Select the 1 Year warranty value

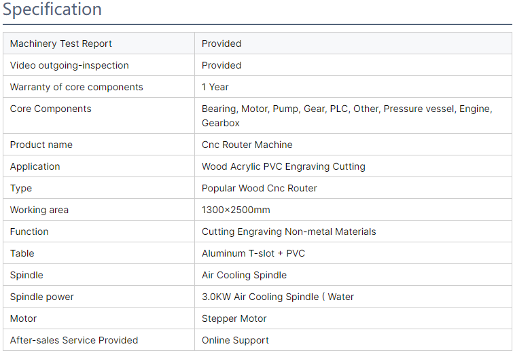coord(215,87)
